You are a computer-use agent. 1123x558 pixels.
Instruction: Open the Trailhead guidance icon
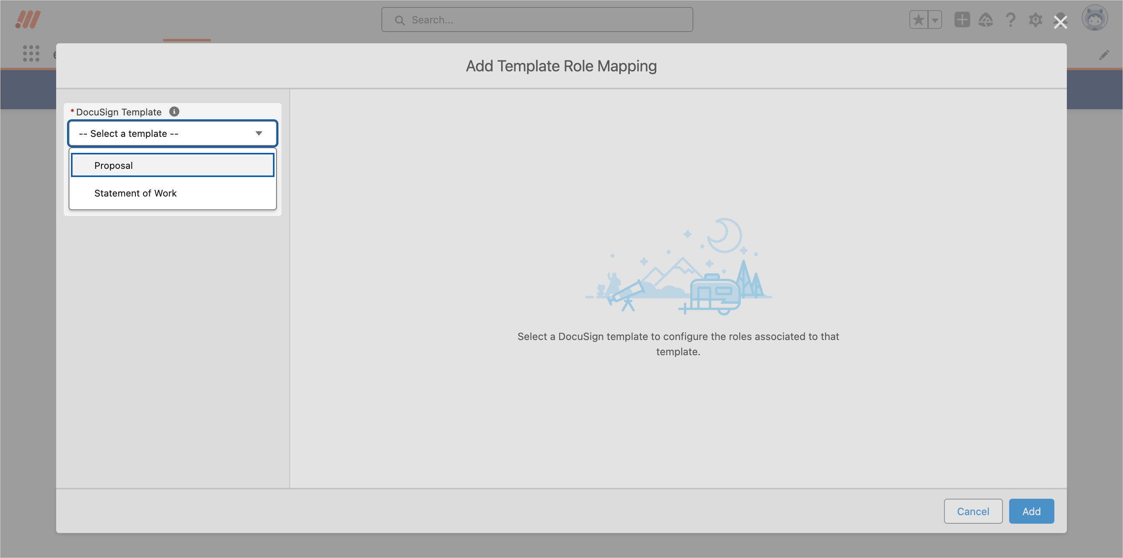(x=986, y=19)
